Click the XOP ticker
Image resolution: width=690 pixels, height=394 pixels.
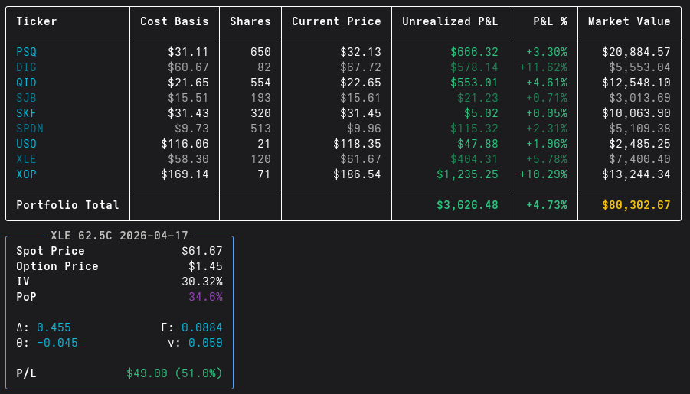click(x=26, y=174)
